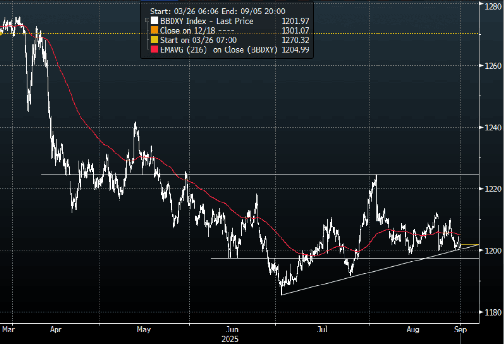The image size is (504, 344).
Task: Click the 1270.32 start value
Action: [295, 40]
